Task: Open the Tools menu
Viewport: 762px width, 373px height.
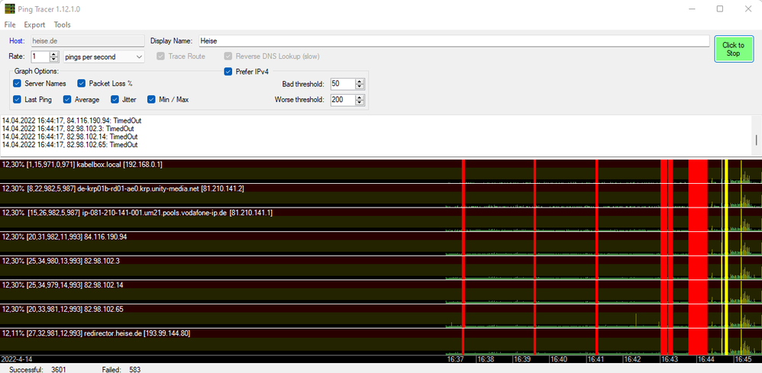Action: click(62, 24)
